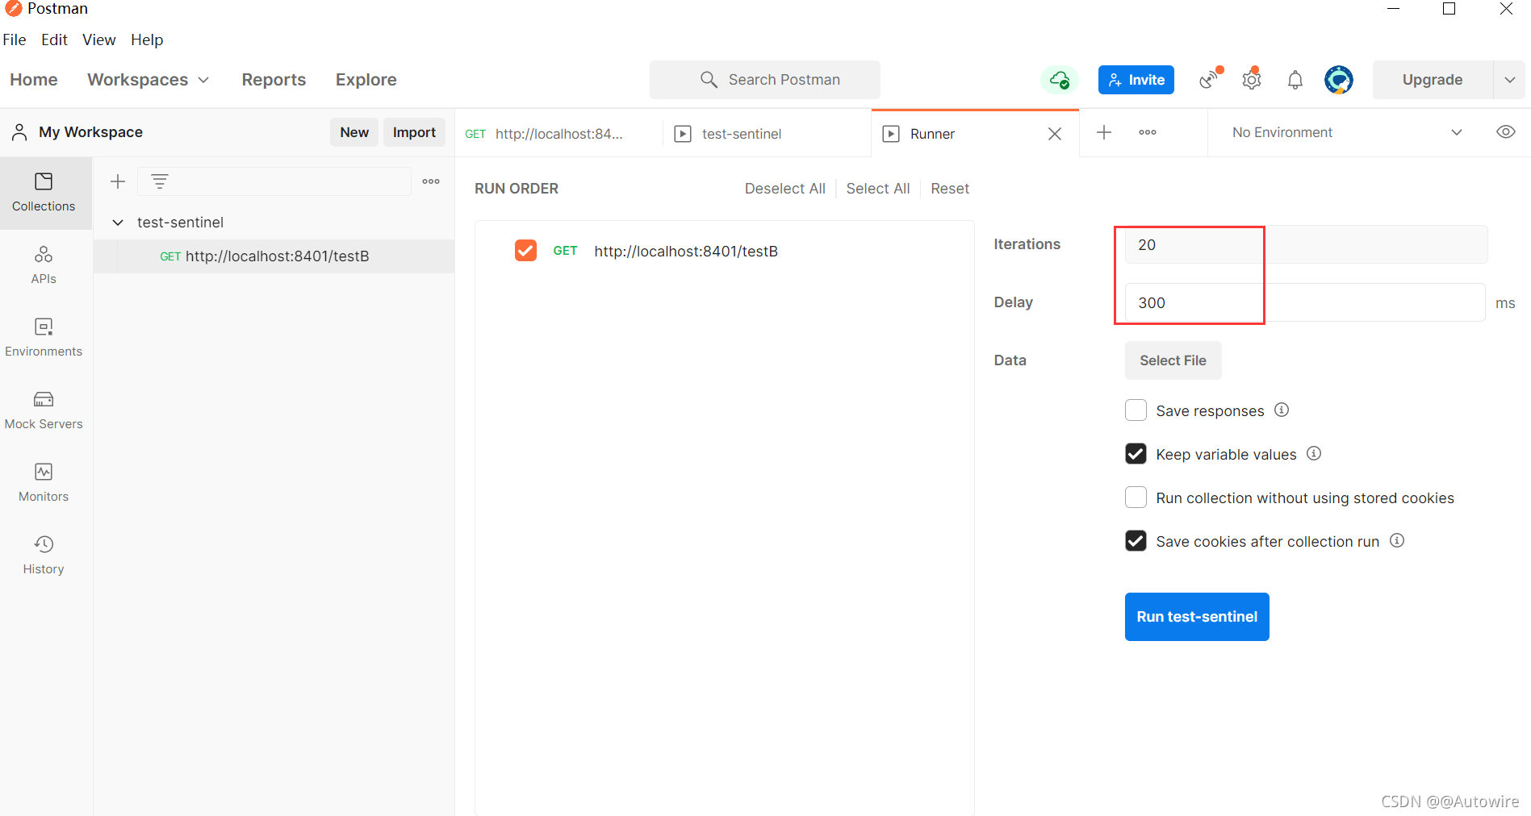
Task: Click Reset in run order
Action: pyautogui.click(x=950, y=189)
